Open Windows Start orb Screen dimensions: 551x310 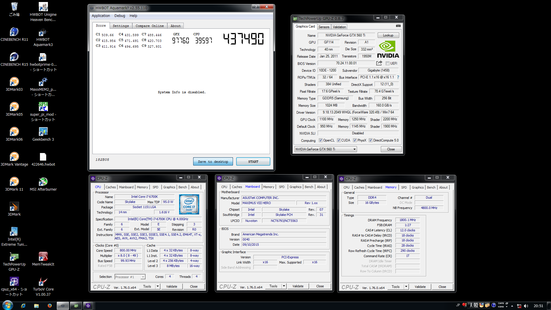pos(8,305)
